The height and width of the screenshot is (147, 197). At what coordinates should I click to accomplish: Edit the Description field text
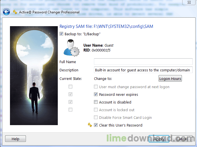[143, 70]
